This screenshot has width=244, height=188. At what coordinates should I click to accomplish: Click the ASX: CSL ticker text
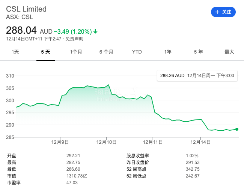click(20, 17)
